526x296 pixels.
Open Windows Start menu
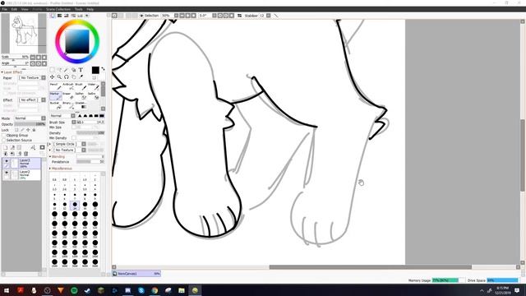coord(7,290)
